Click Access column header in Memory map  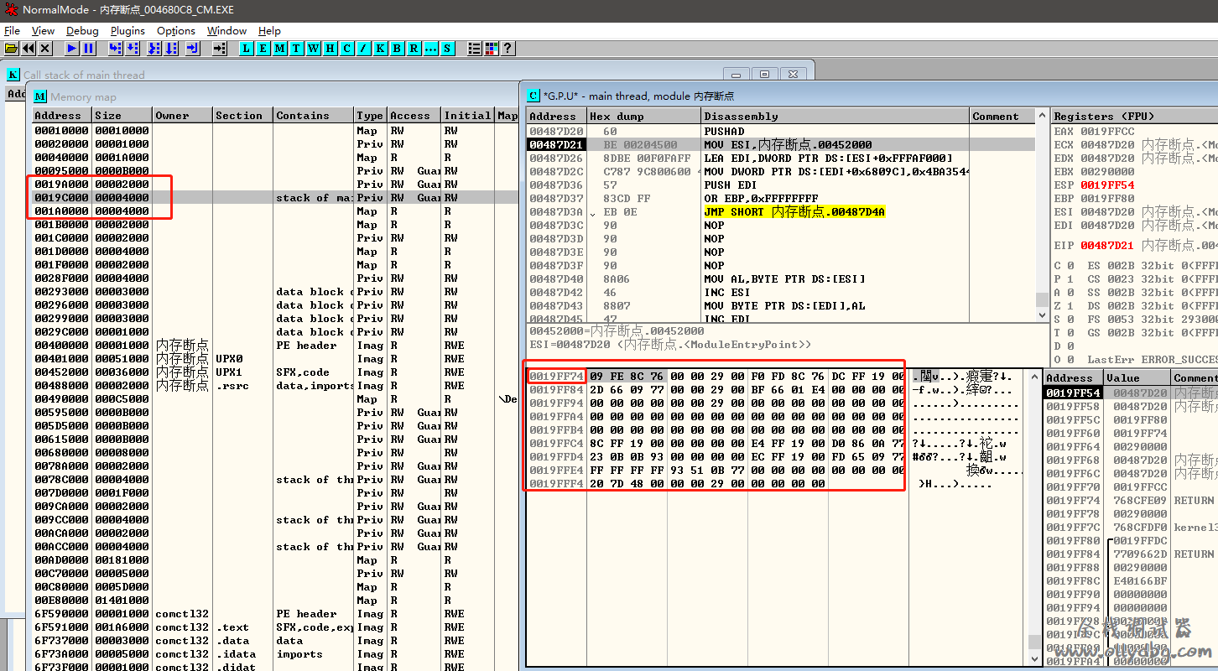(x=414, y=116)
